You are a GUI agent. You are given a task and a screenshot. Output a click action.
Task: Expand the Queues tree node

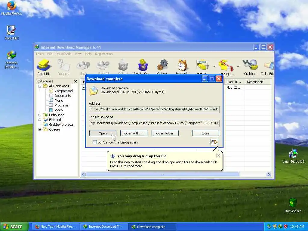coord(40,129)
